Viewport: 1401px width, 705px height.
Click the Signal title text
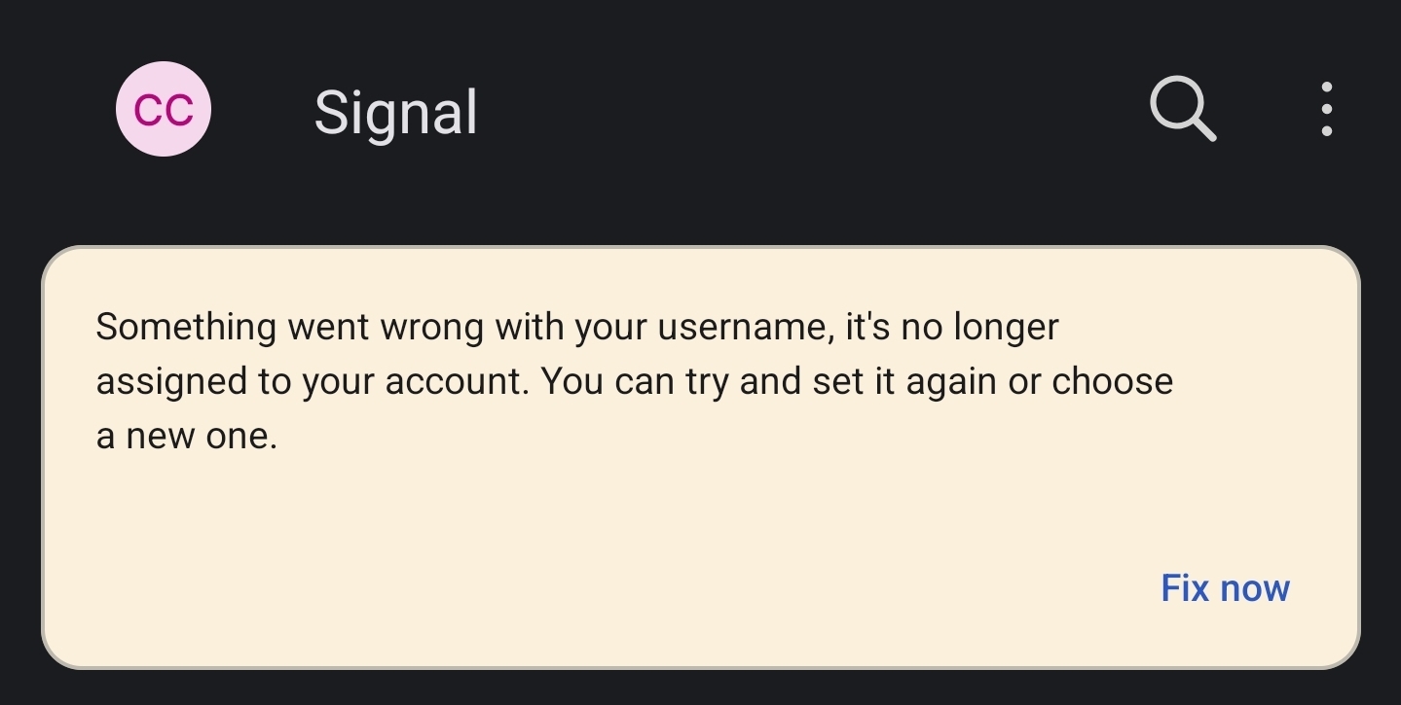(395, 112)
